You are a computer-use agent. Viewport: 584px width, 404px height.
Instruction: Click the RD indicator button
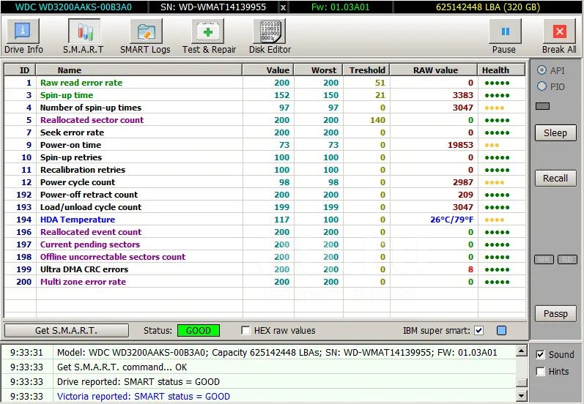point(567,259)
